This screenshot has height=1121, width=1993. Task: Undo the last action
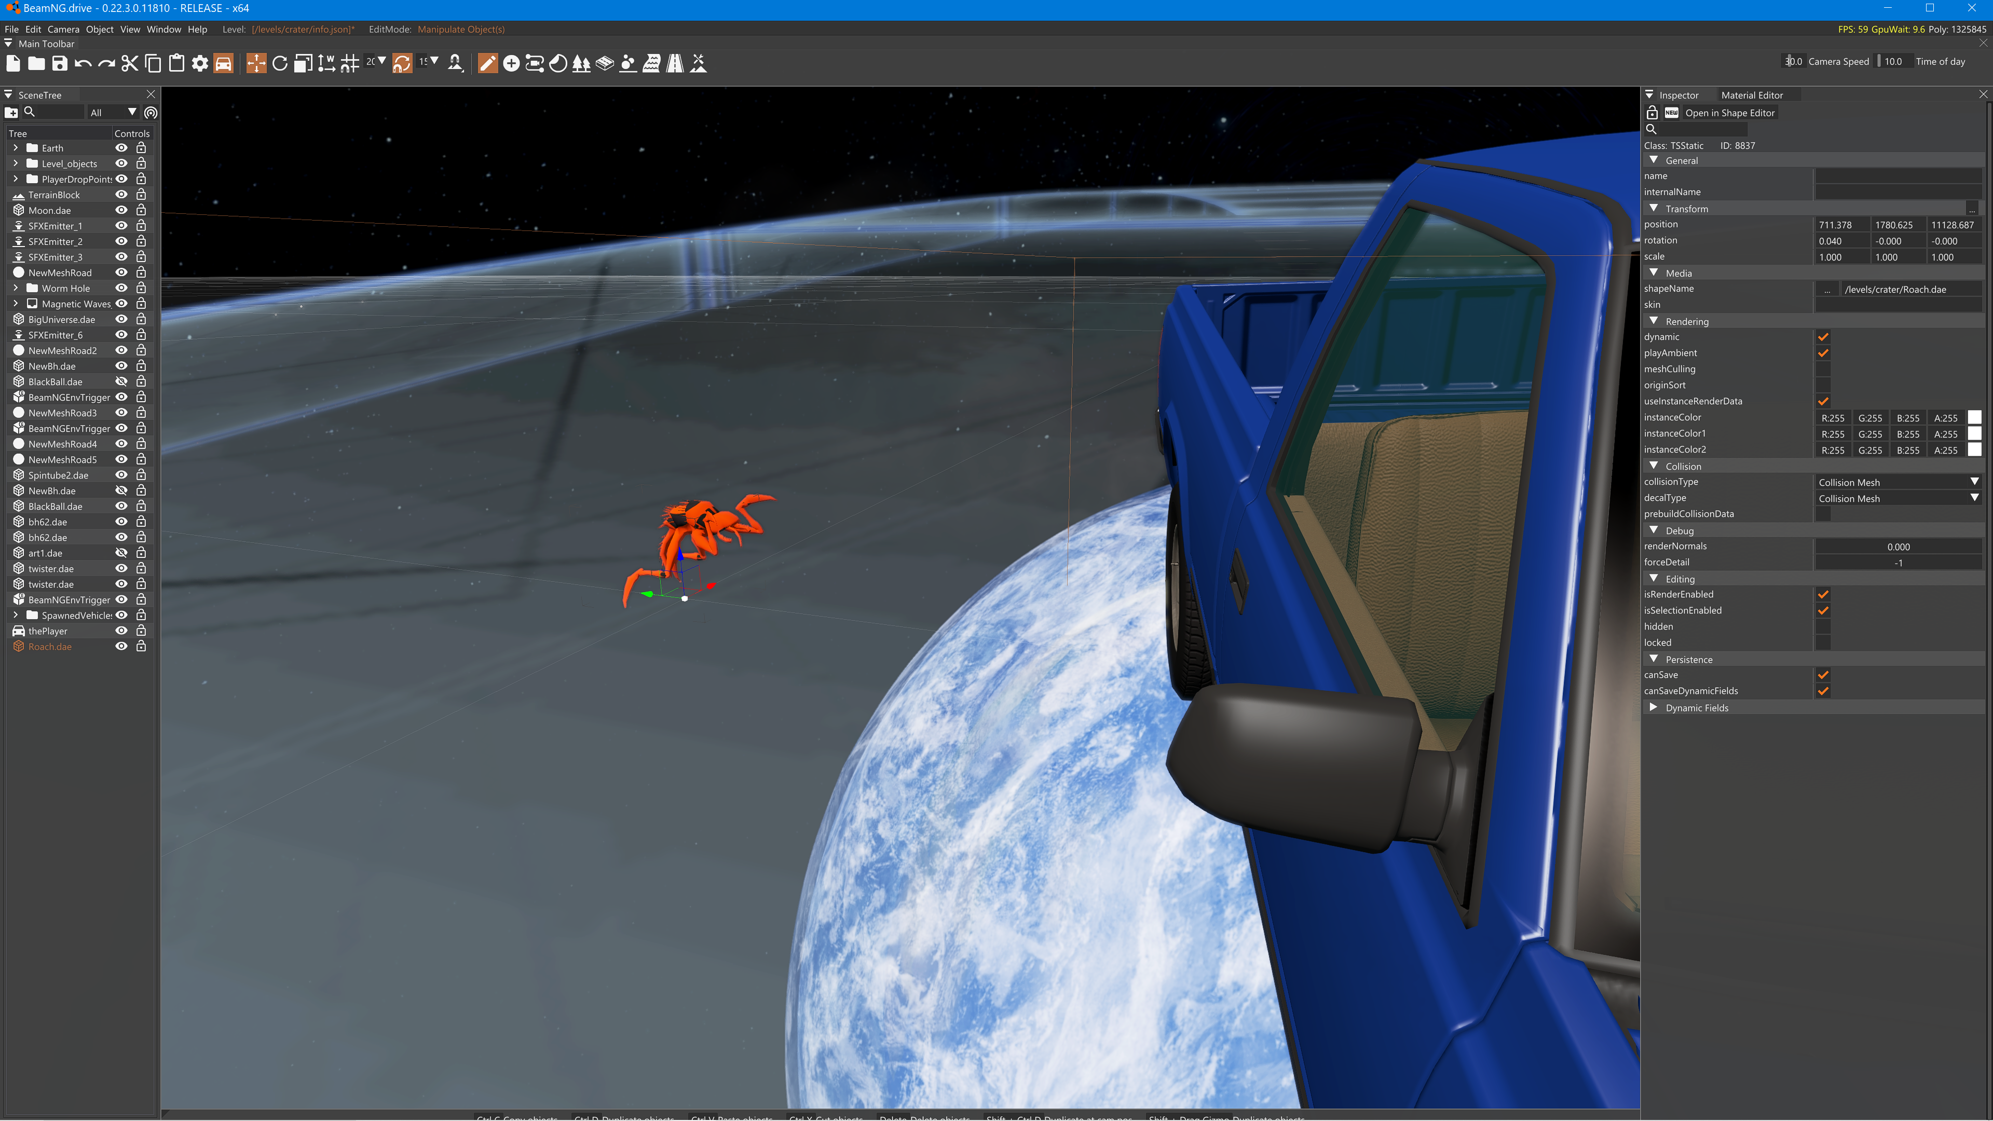click(x=83, y=63)
